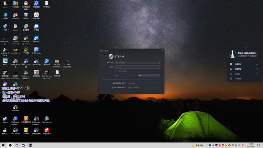Click the Steam icon in the taskbar

tap(24, 145)
